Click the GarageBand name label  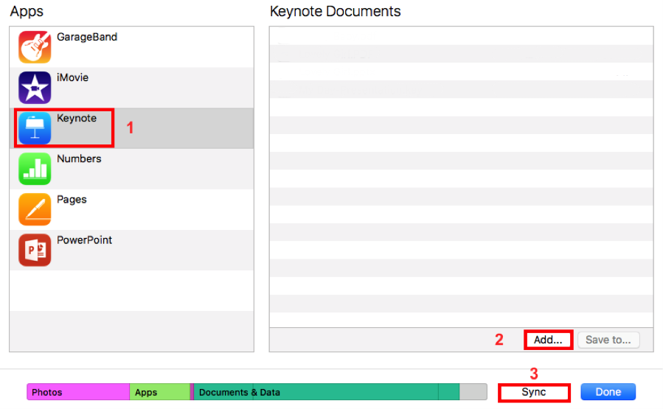(x=87, y=37)
